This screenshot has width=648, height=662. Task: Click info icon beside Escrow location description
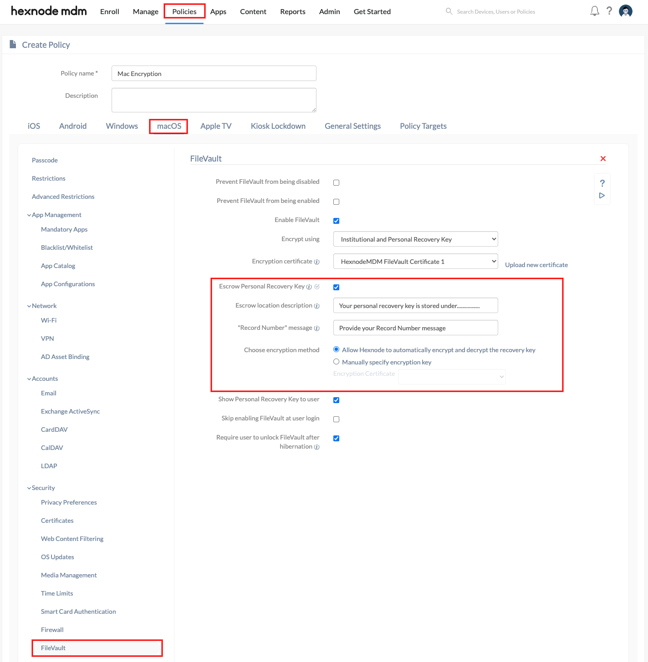point(317,306)
